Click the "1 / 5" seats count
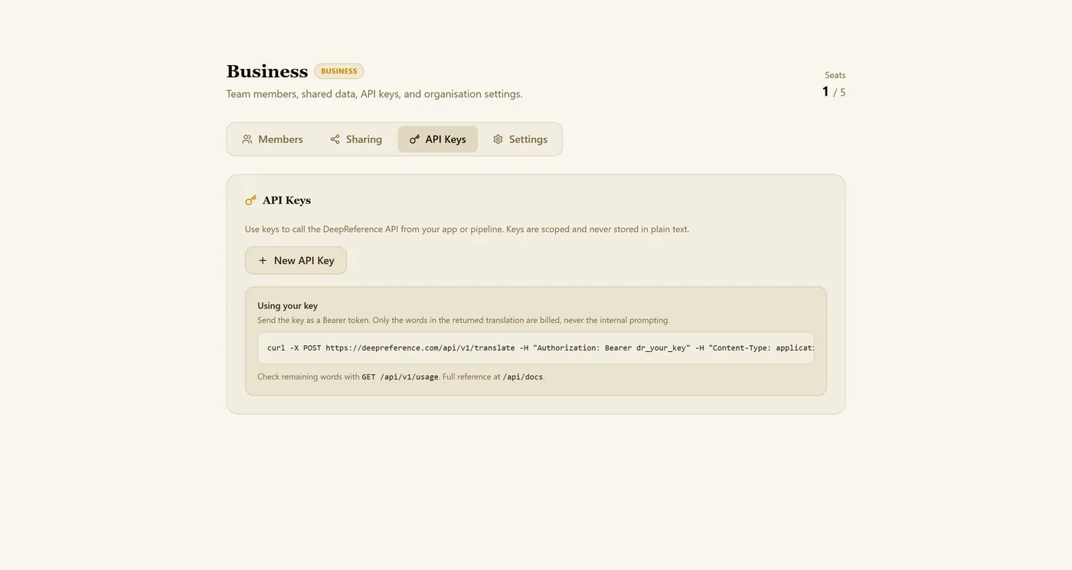 pyautogui.click(x=834, y=92)
